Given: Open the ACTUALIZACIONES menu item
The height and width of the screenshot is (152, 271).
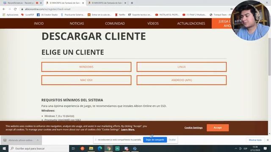Looking at the screenshot, I should click(x=191, y=24).
